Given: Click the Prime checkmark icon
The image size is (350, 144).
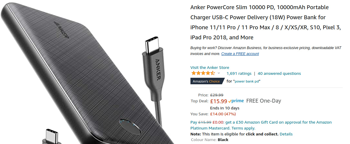Looking at the screenshot, I should pos(230,101).
